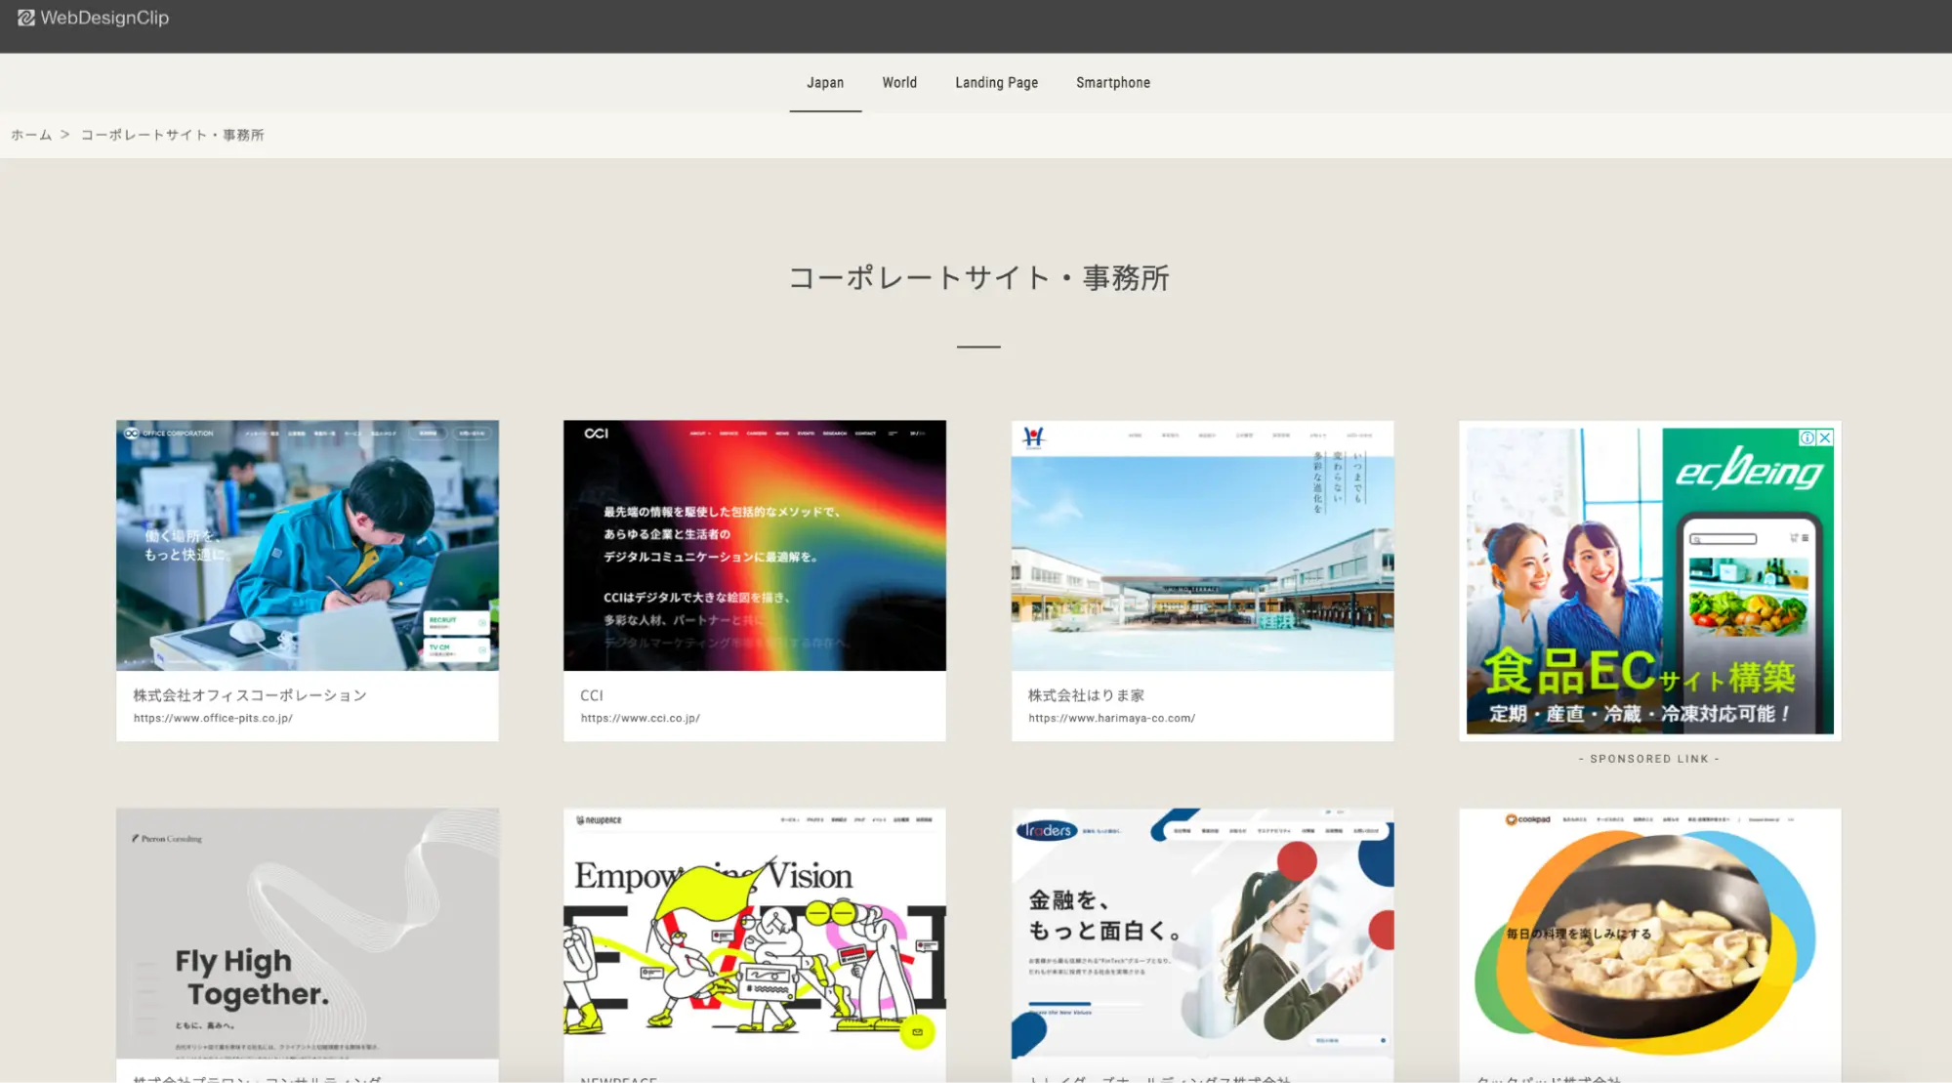
Task: Open the Fly High Together thumbnail
Action: point(307,933)
